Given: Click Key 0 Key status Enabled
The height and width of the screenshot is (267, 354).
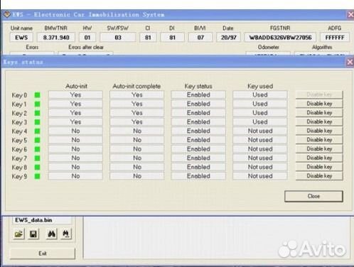Looking at the screenshot, I should point(198,94).
